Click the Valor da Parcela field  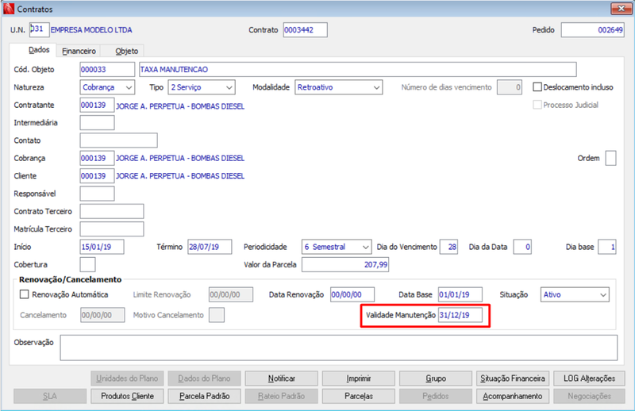pos(345,264)
